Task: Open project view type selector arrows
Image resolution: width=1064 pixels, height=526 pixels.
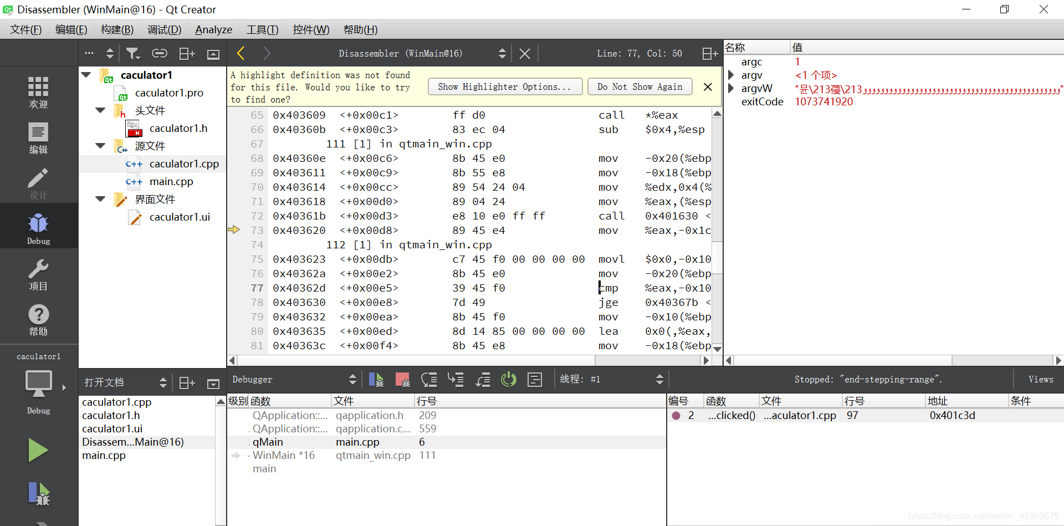Action: [x=110, y=53]
